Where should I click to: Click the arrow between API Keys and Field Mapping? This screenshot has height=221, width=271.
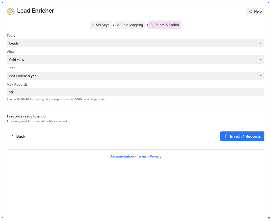coord(113,25)
